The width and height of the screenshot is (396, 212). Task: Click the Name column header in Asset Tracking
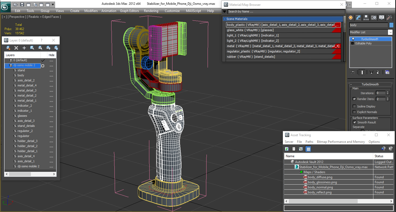tap(329, 156)
